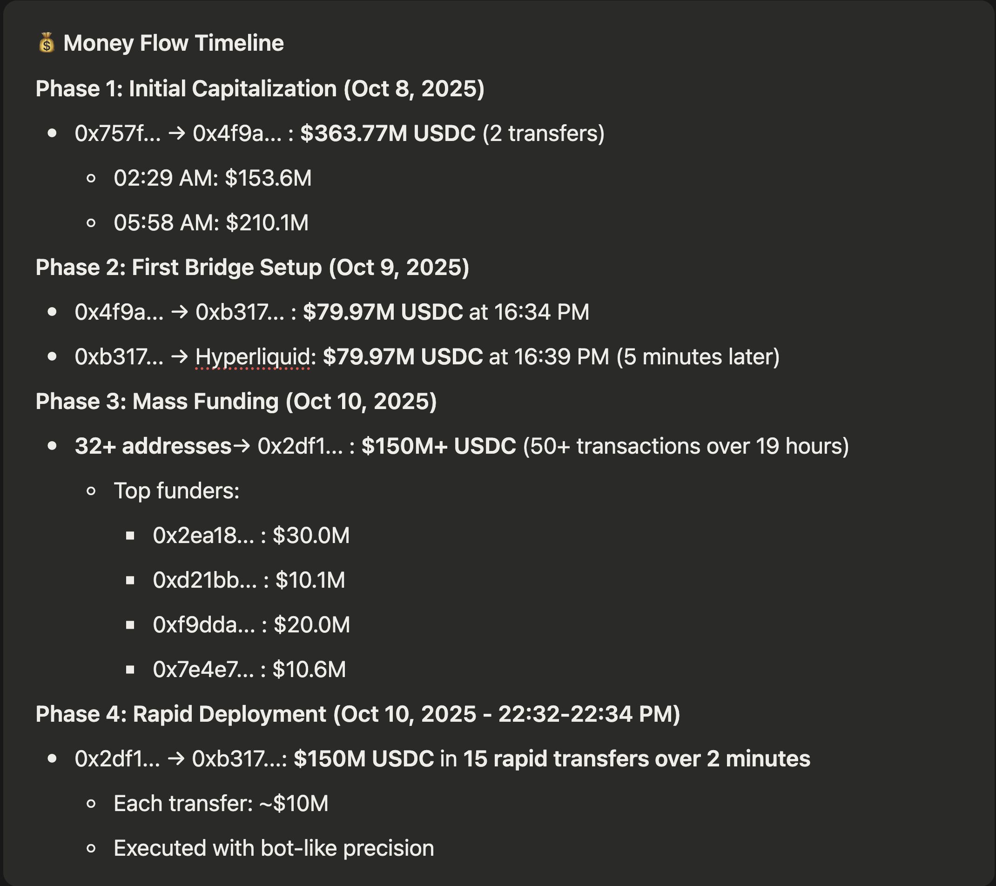Click the 0x7e4e7... funder entry
The width and height of the screenshot is (996, 886).
click(249, 670)
